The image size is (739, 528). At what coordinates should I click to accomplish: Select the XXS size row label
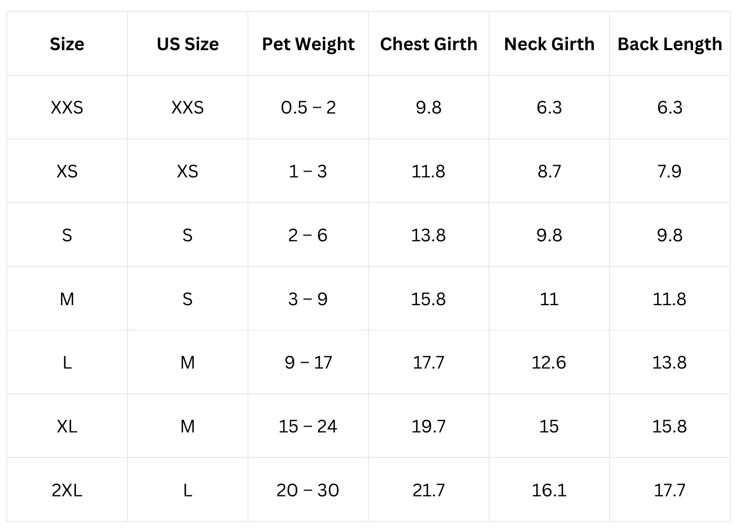[x=67, y=108]
